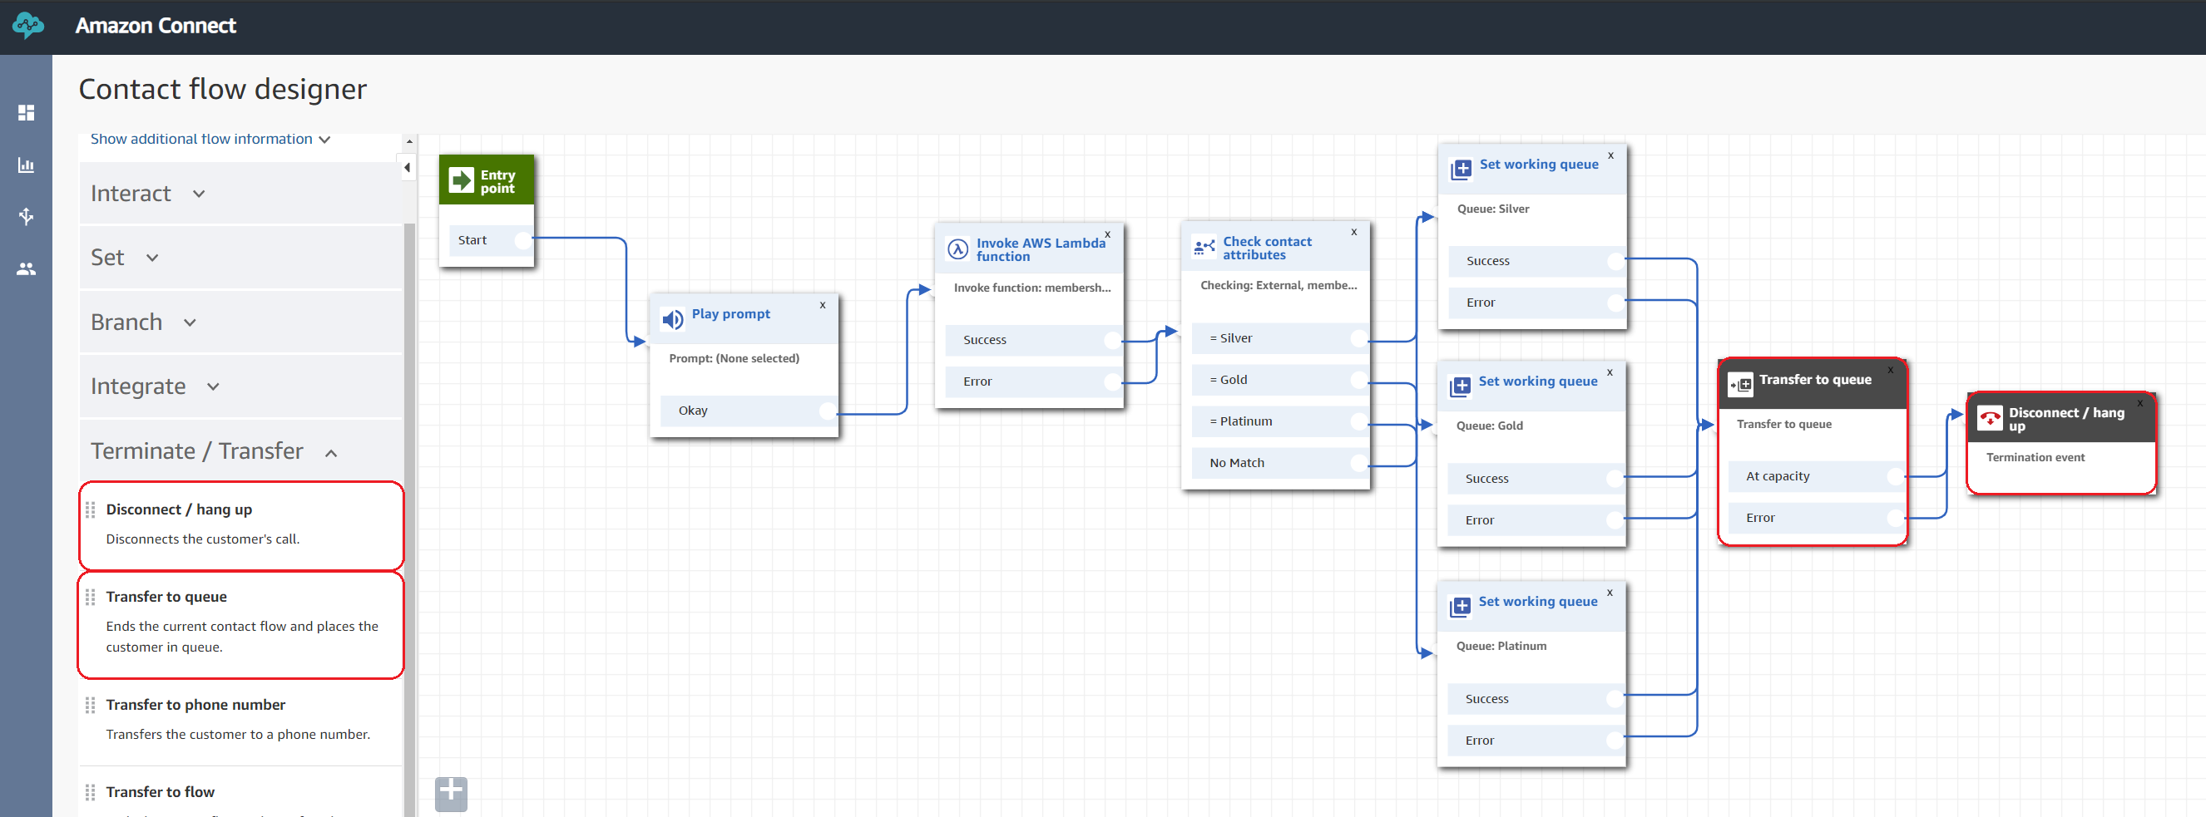Select Transfer to phone number in the palette
2206x817 pixels.
coord(240,721)
